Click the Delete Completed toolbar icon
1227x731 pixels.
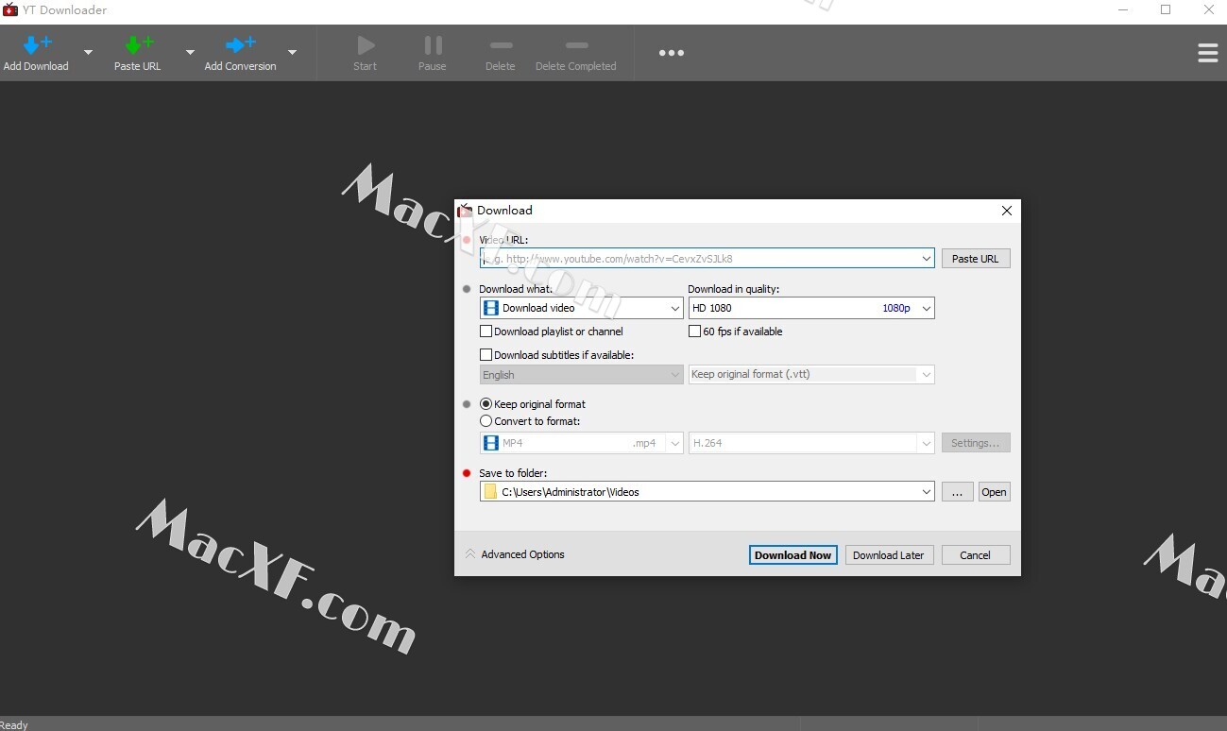(576, 44)
